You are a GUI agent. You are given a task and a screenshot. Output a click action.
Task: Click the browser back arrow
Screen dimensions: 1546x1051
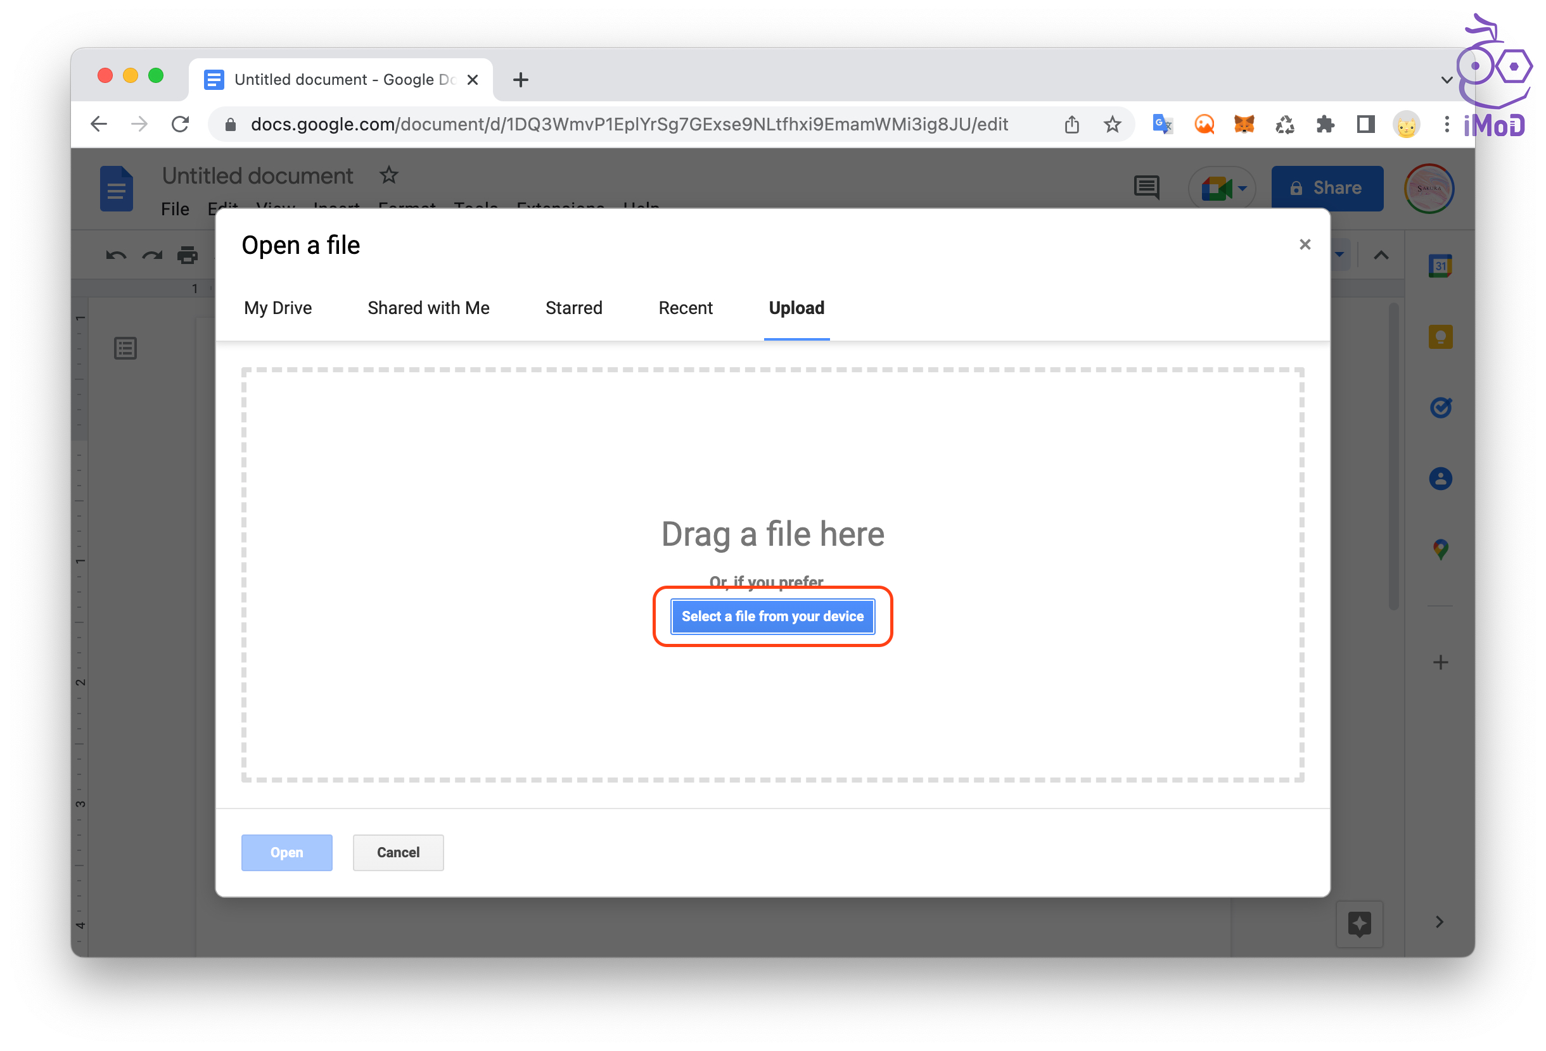point(98,124)
